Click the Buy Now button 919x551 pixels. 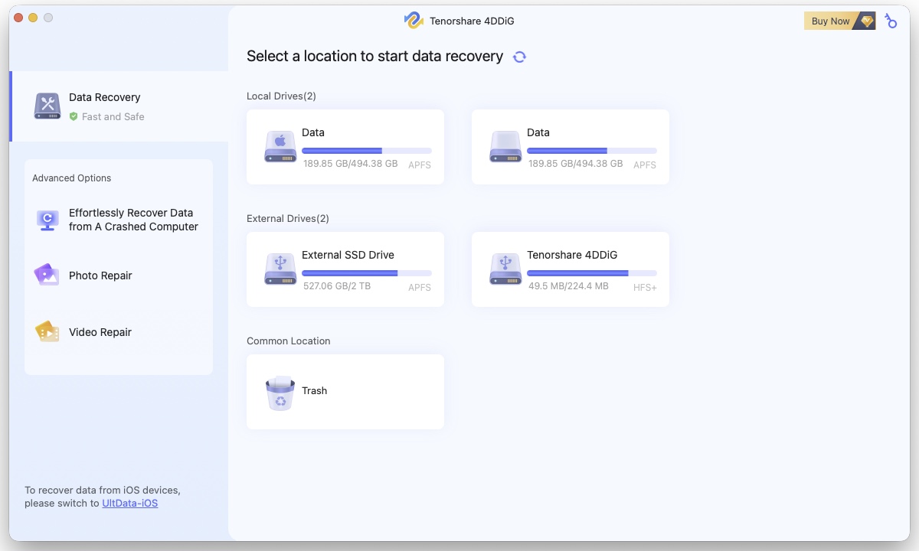[839, 21]
